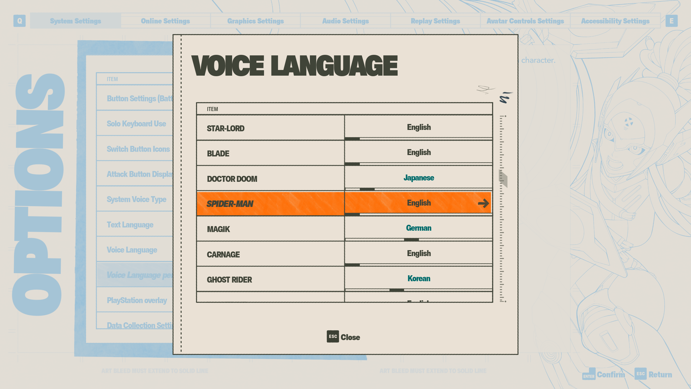The image size is (691, 389).
Task: Change Doctor Doom's Japanese voice setting
Action: point(419,177)
